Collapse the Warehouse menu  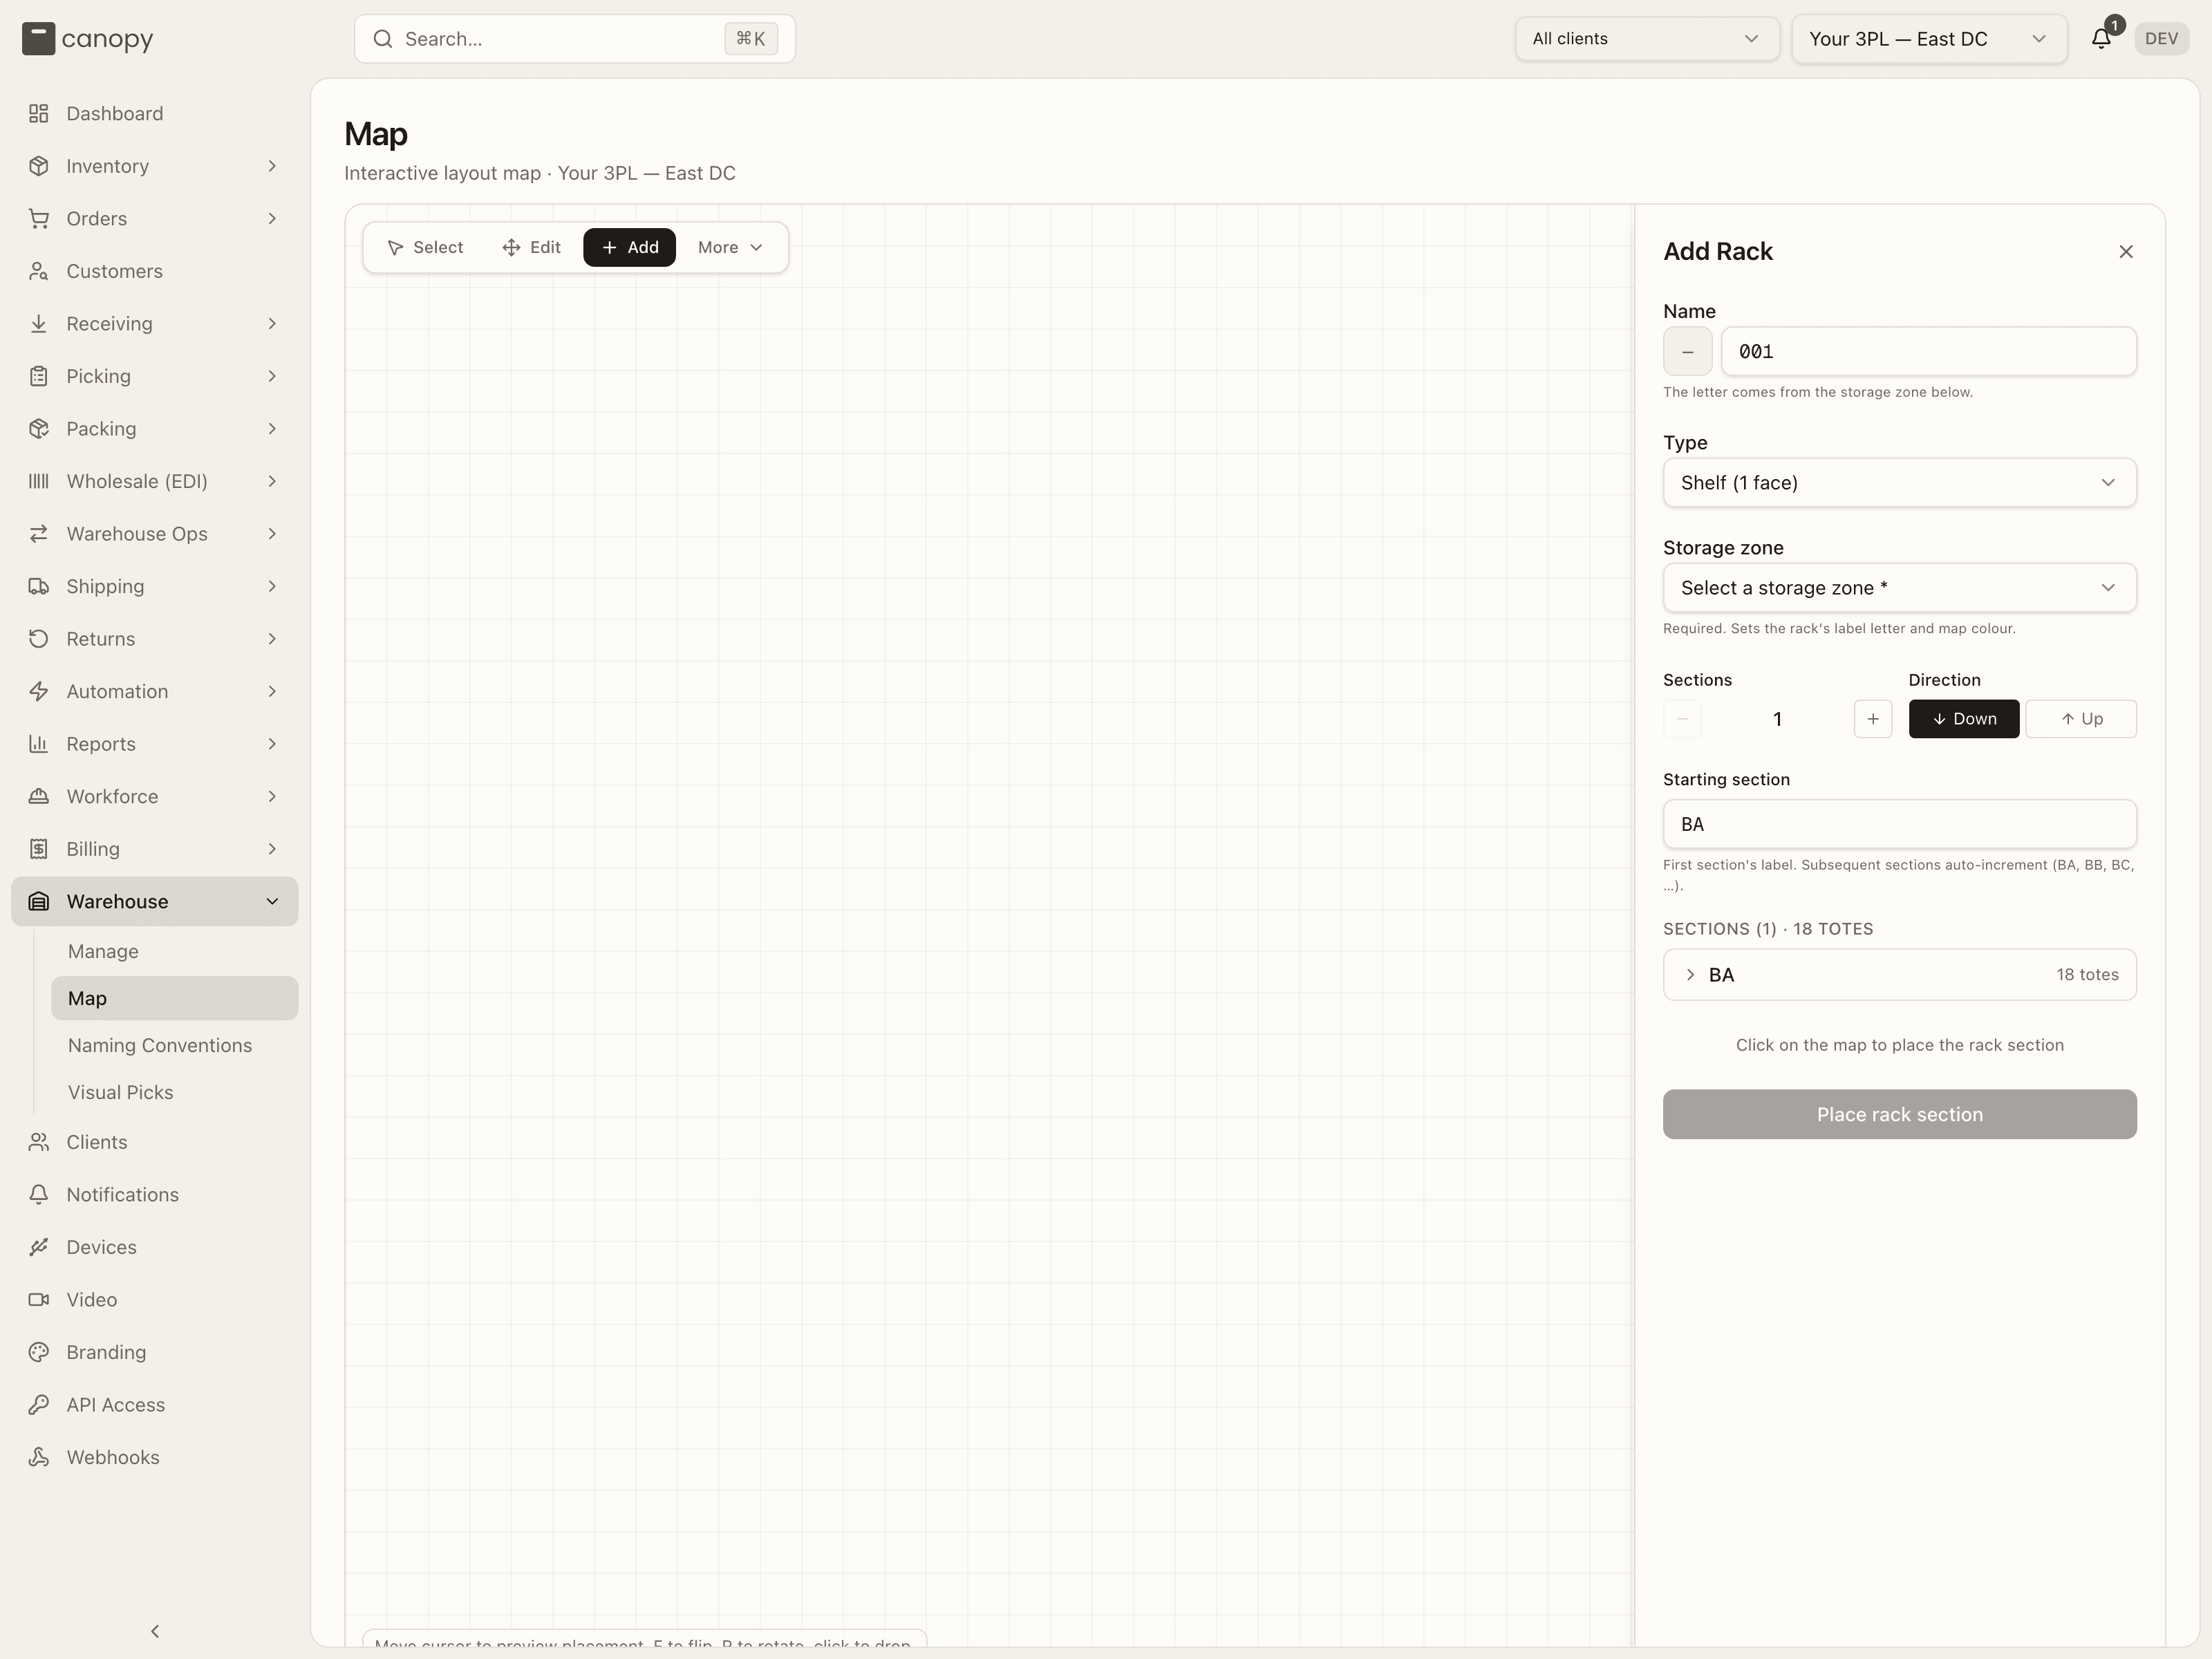point(154,901)
